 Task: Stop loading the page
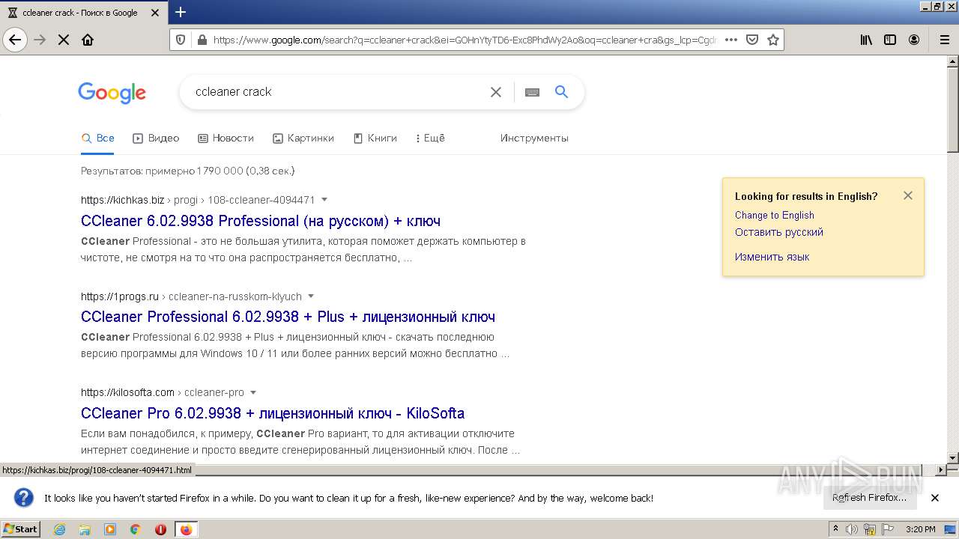(64, 40)
